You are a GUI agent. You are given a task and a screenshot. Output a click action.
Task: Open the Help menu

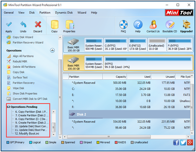tap(94, 13)
